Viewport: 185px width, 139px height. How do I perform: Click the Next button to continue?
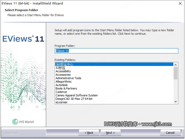(111, 133)
